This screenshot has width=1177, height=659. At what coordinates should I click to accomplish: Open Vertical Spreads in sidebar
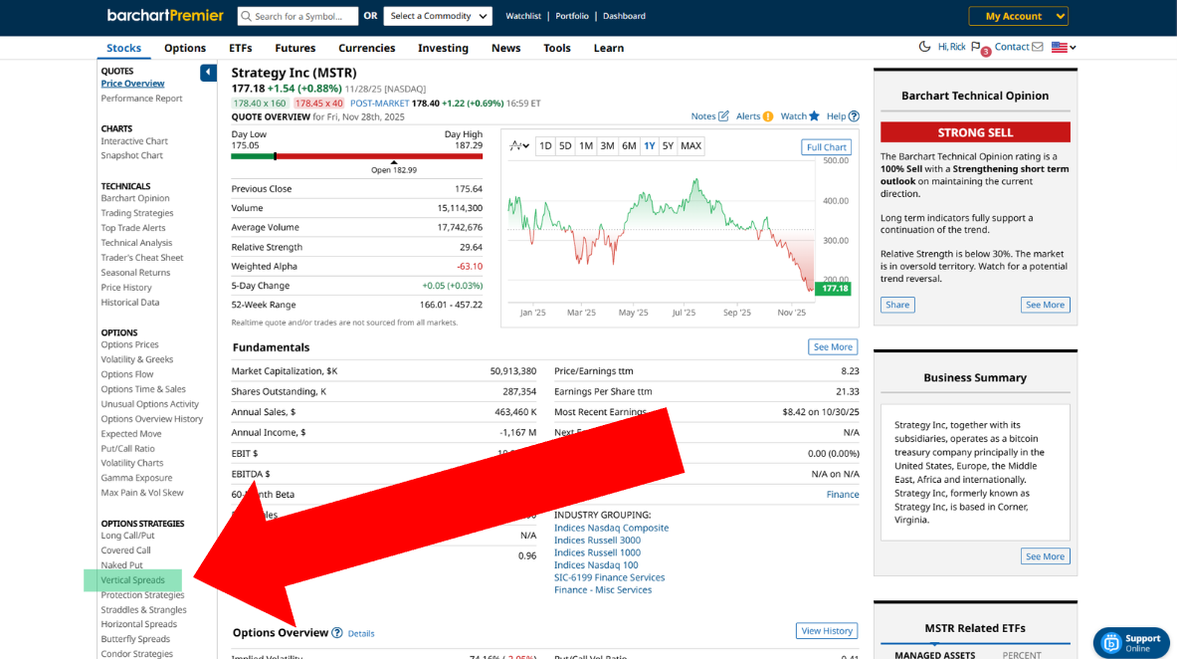pos(133,580)
